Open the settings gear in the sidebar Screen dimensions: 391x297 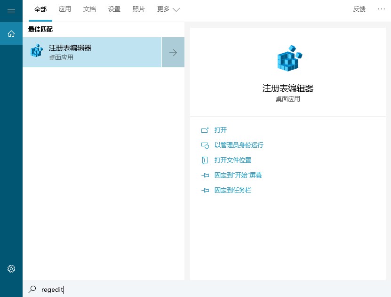pos(11,269)
